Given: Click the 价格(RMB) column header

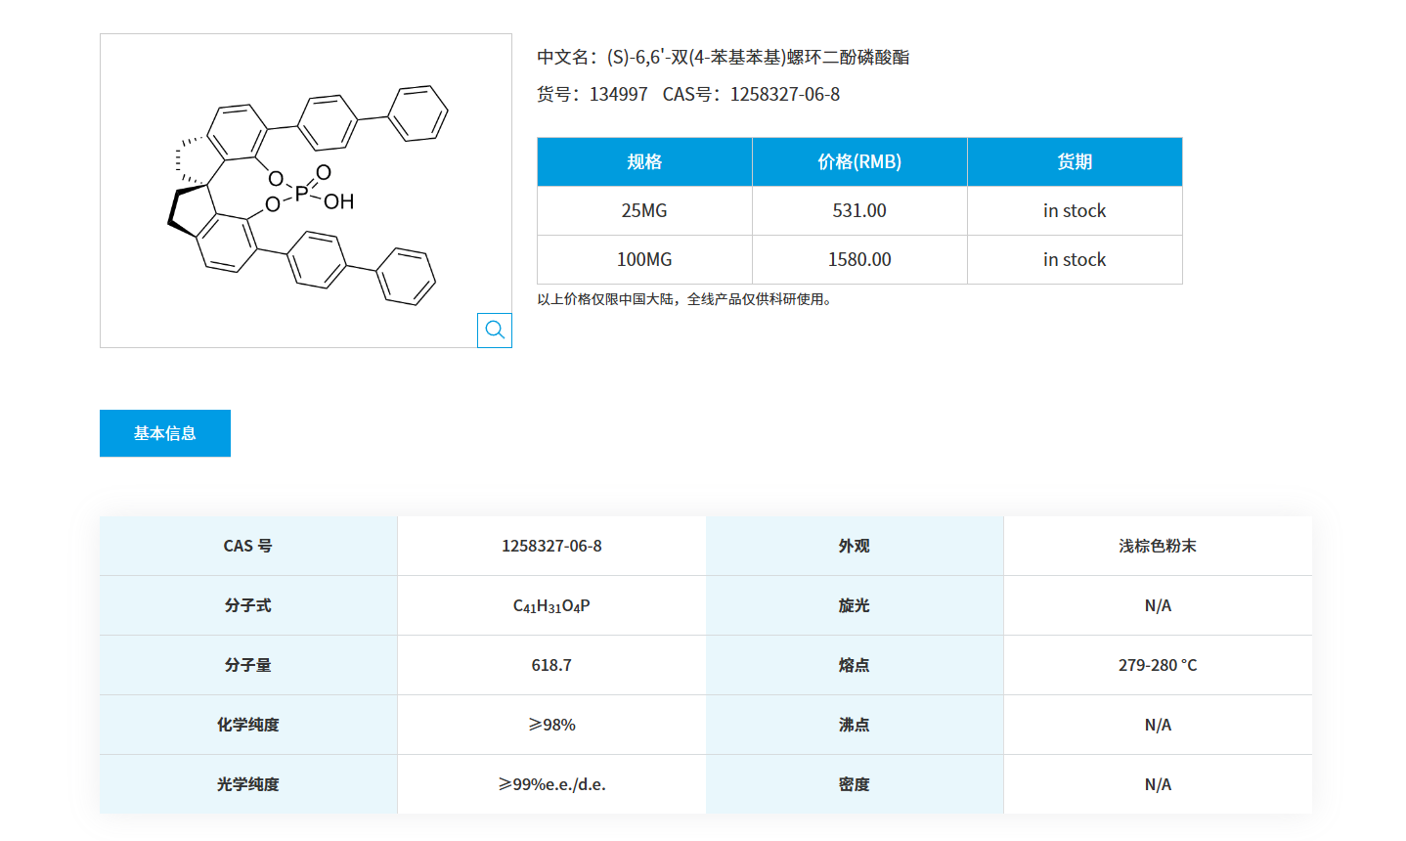Looking at the screenshot, I should [x=858, y=161].
